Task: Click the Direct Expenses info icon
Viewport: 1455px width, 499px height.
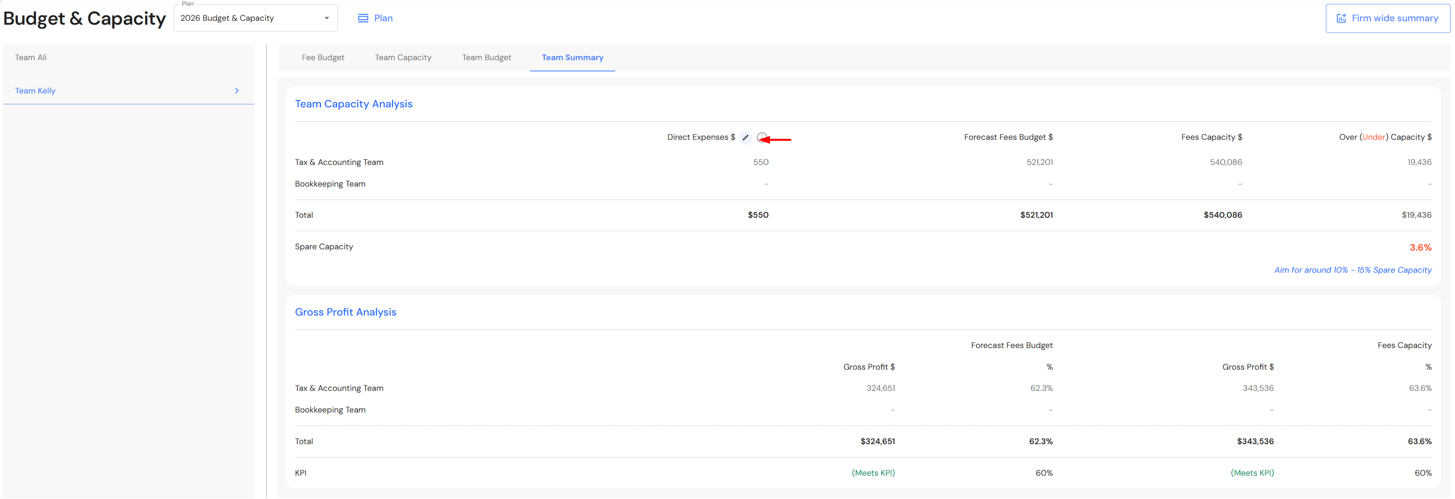Action: click(761, 137)
